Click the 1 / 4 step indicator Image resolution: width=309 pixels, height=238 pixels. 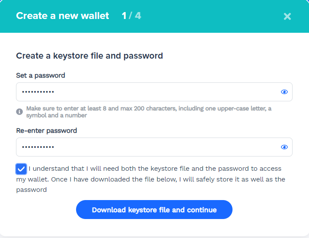[131, 16]
